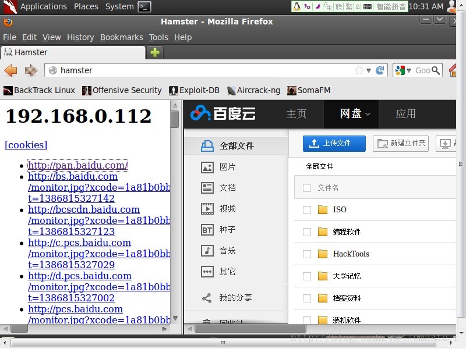Open the http://c.pcs.baidu.com link

click(x=79, y=243)
